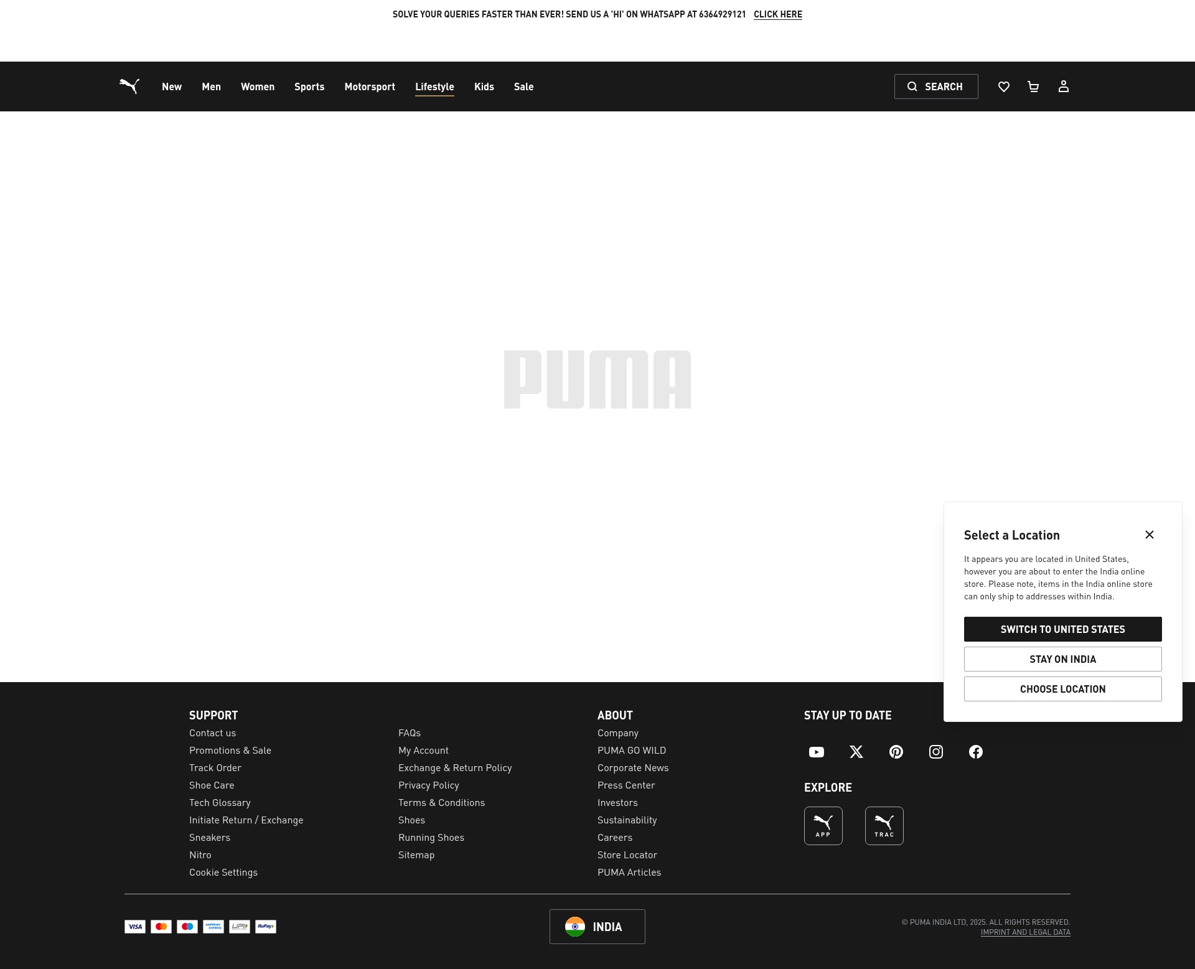This screenshot has height=969, width=1195.
Task: Click the PUMA cat logo in header
Action: [x=129, y=87]
